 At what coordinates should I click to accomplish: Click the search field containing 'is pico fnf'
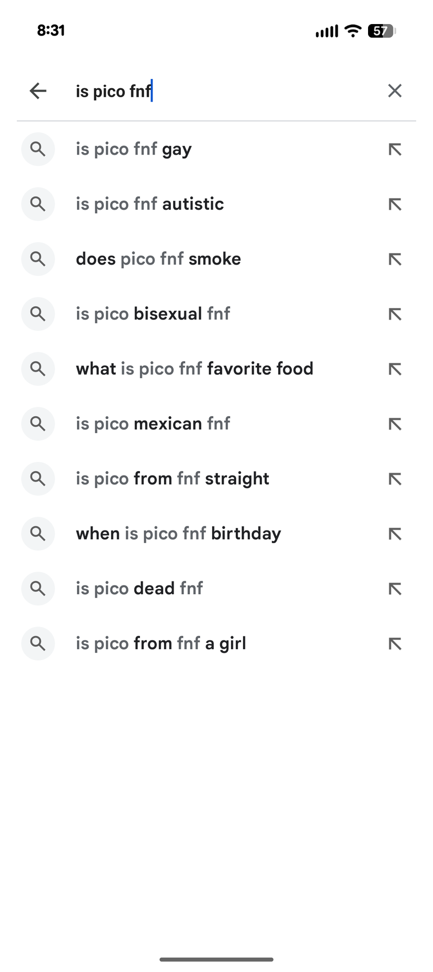[216, 91]
